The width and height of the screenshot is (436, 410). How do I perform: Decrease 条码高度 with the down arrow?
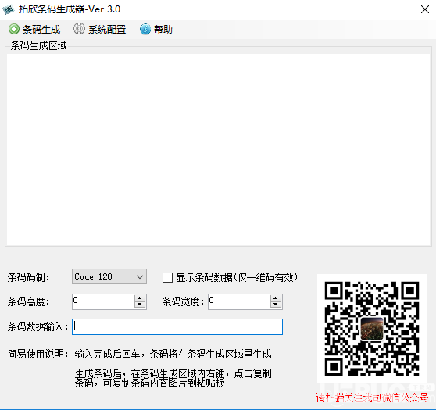pyautogui.click(x=140, y=305)
